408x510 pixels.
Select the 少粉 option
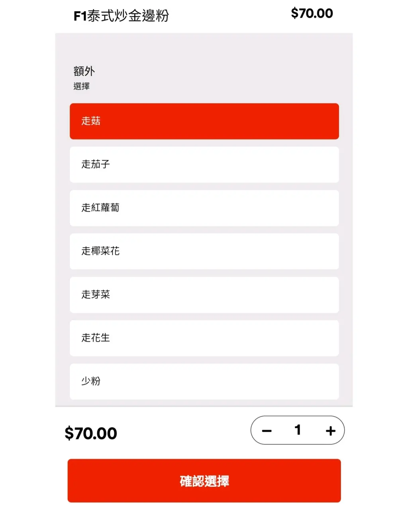click(204, 381)
